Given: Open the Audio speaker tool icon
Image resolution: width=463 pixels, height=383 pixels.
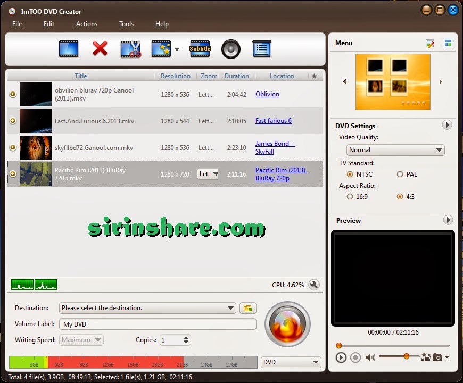Looking at the screenshot, I should [x=230, y=49].
